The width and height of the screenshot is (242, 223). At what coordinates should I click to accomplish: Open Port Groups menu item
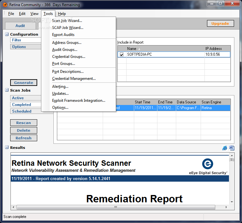[79, 64]
